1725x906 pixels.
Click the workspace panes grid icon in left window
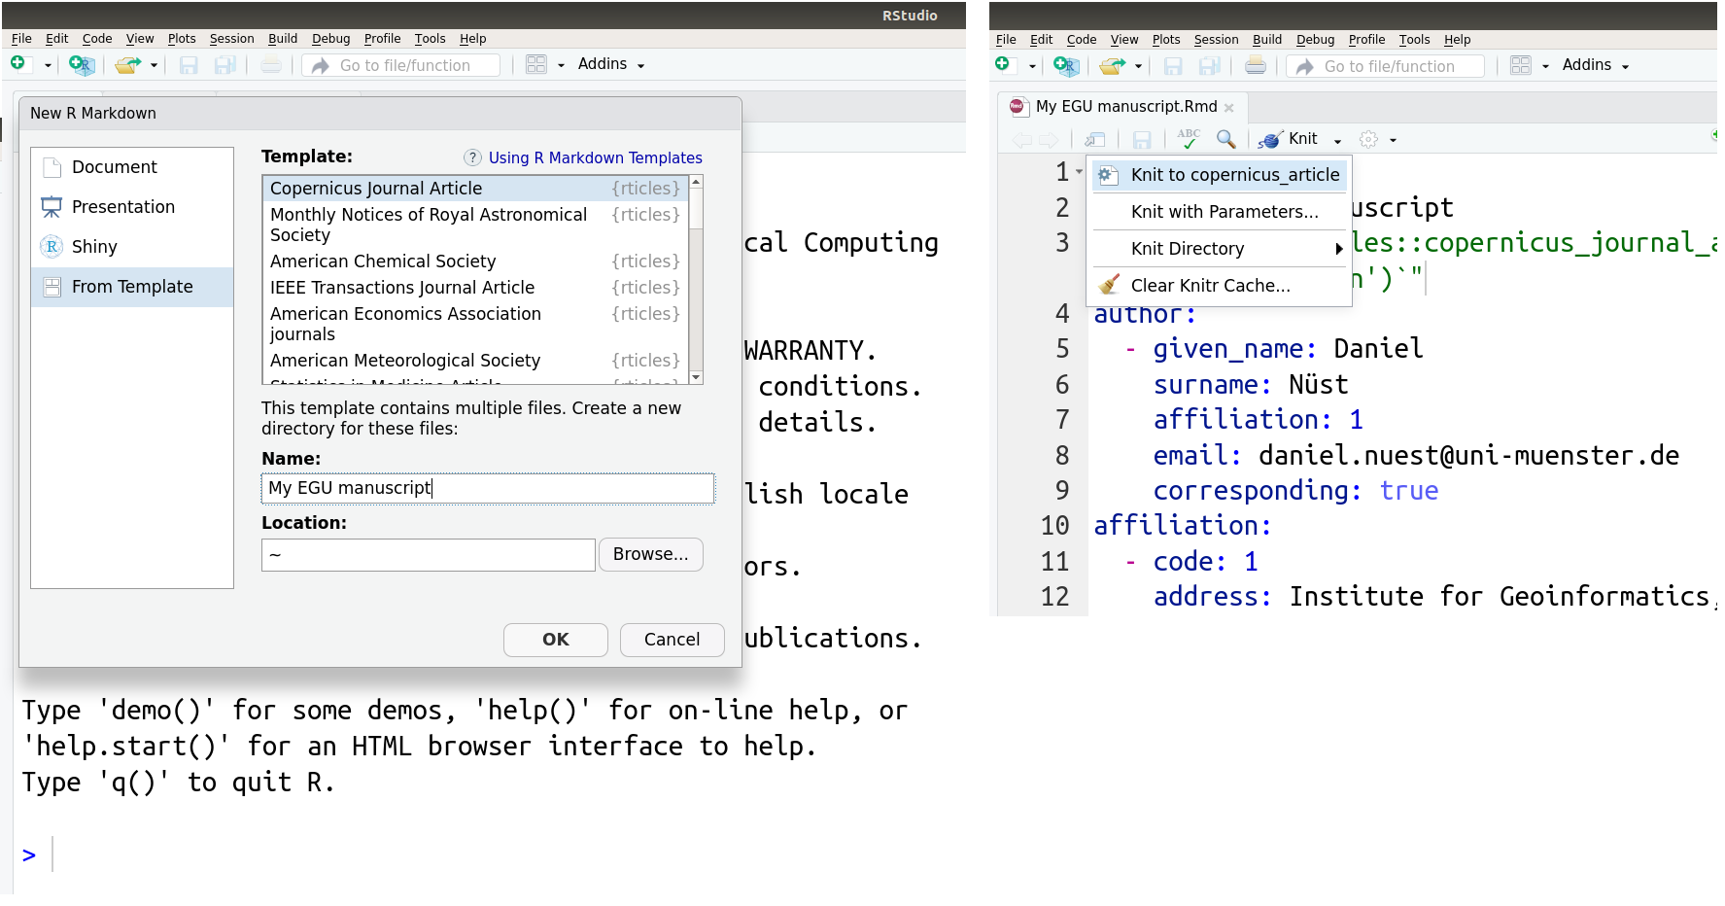pyautogui.click(x=536, y=65)
